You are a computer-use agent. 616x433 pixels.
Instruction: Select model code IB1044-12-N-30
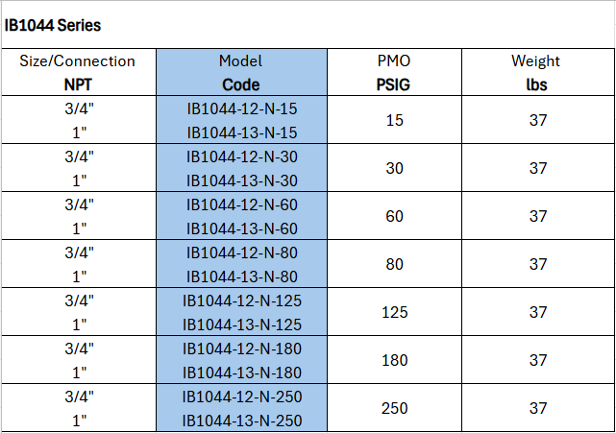(241, 156)
